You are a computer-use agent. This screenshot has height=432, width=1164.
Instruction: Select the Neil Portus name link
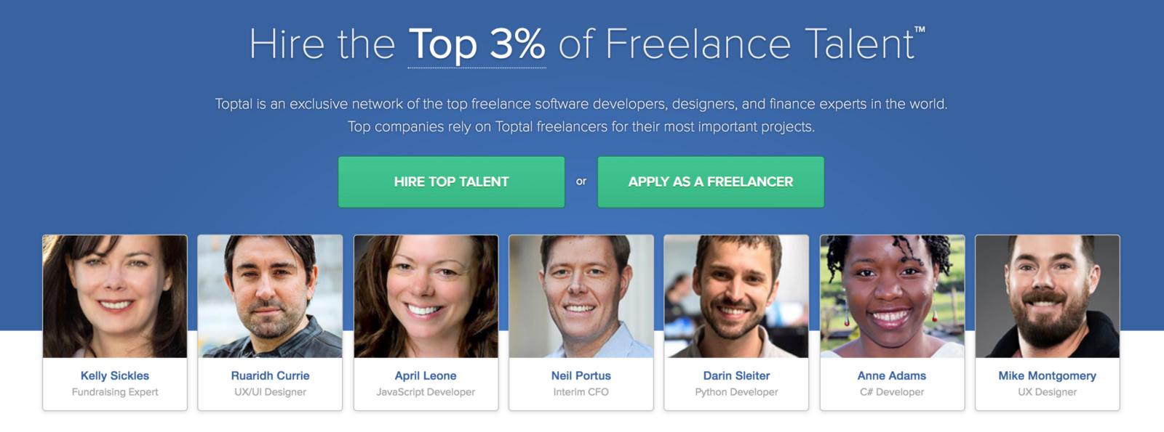[x=581, y=375]
